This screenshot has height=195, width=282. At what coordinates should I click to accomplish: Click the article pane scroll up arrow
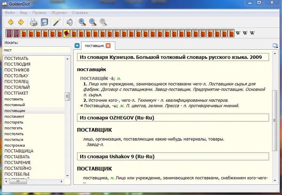275,53
